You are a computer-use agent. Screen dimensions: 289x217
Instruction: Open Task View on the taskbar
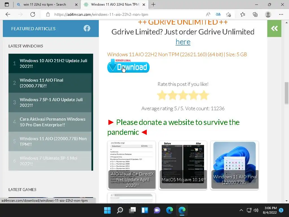coord(132,210)
